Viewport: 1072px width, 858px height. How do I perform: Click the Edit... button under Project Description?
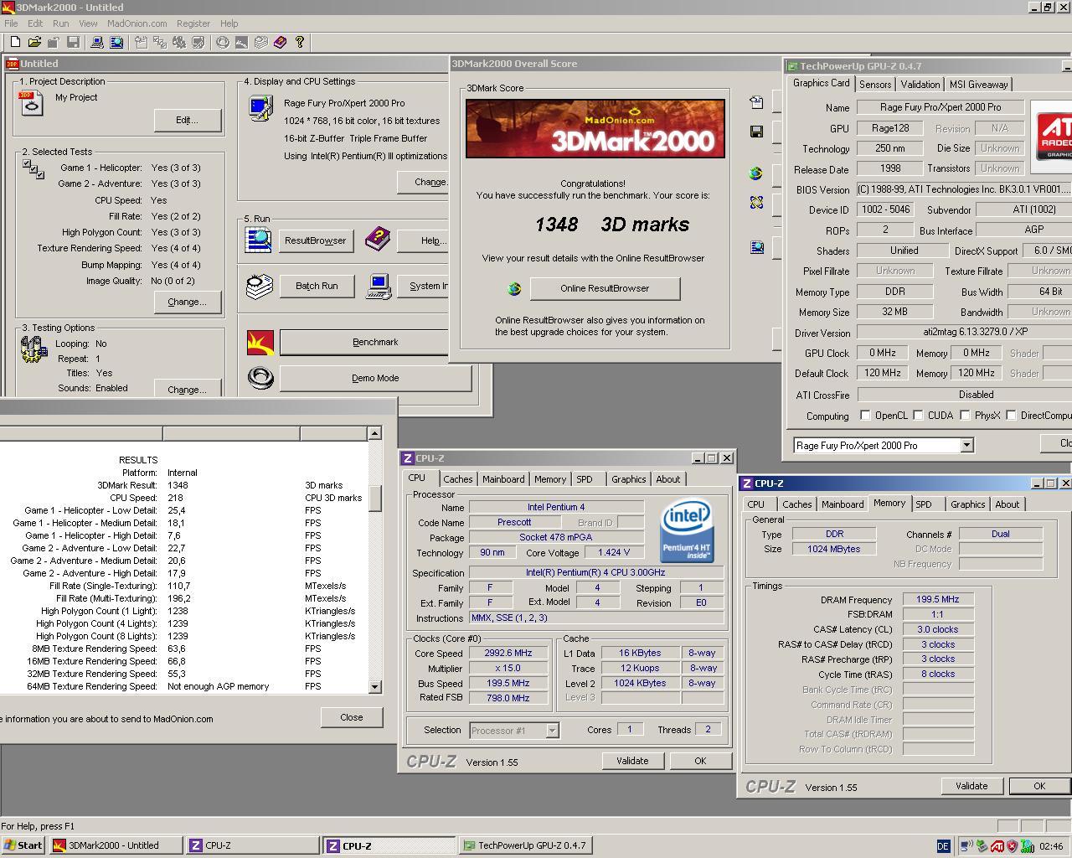pyautogui.click(x=187, y=120)
